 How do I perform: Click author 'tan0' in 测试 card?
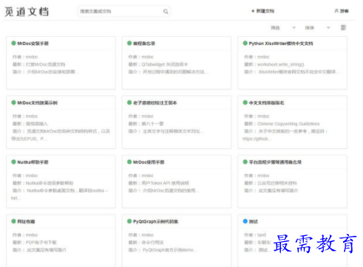pyautogui.click(x=262, y=235)
